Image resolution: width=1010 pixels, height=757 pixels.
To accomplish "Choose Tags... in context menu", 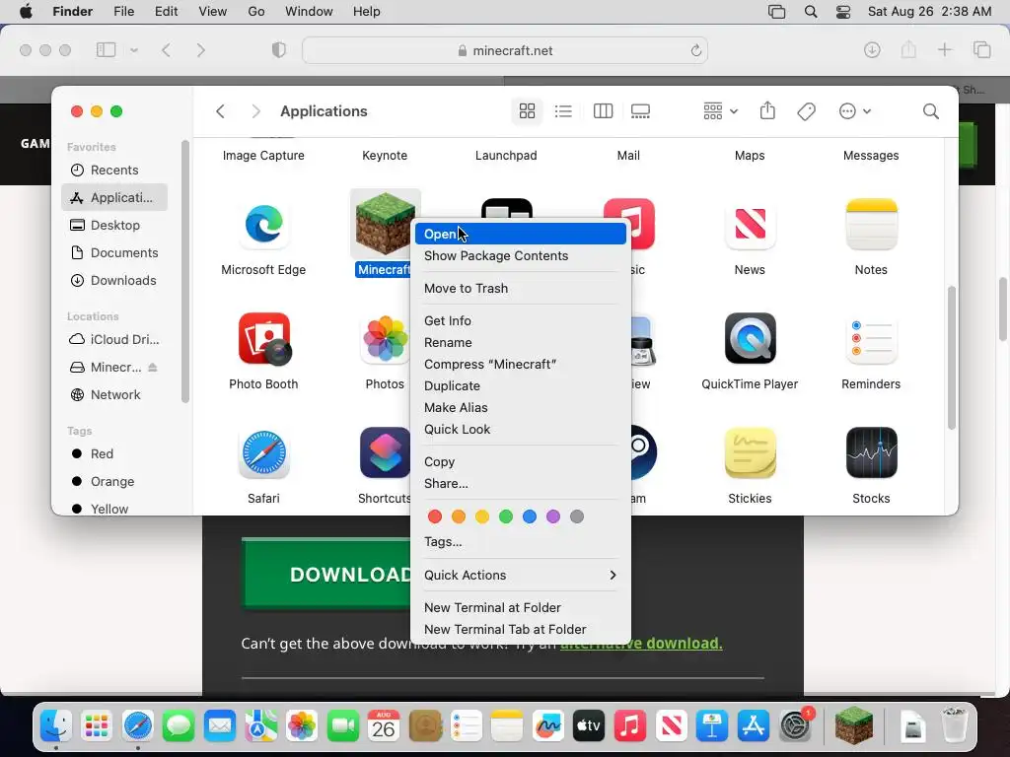I will tap(521, 541).
